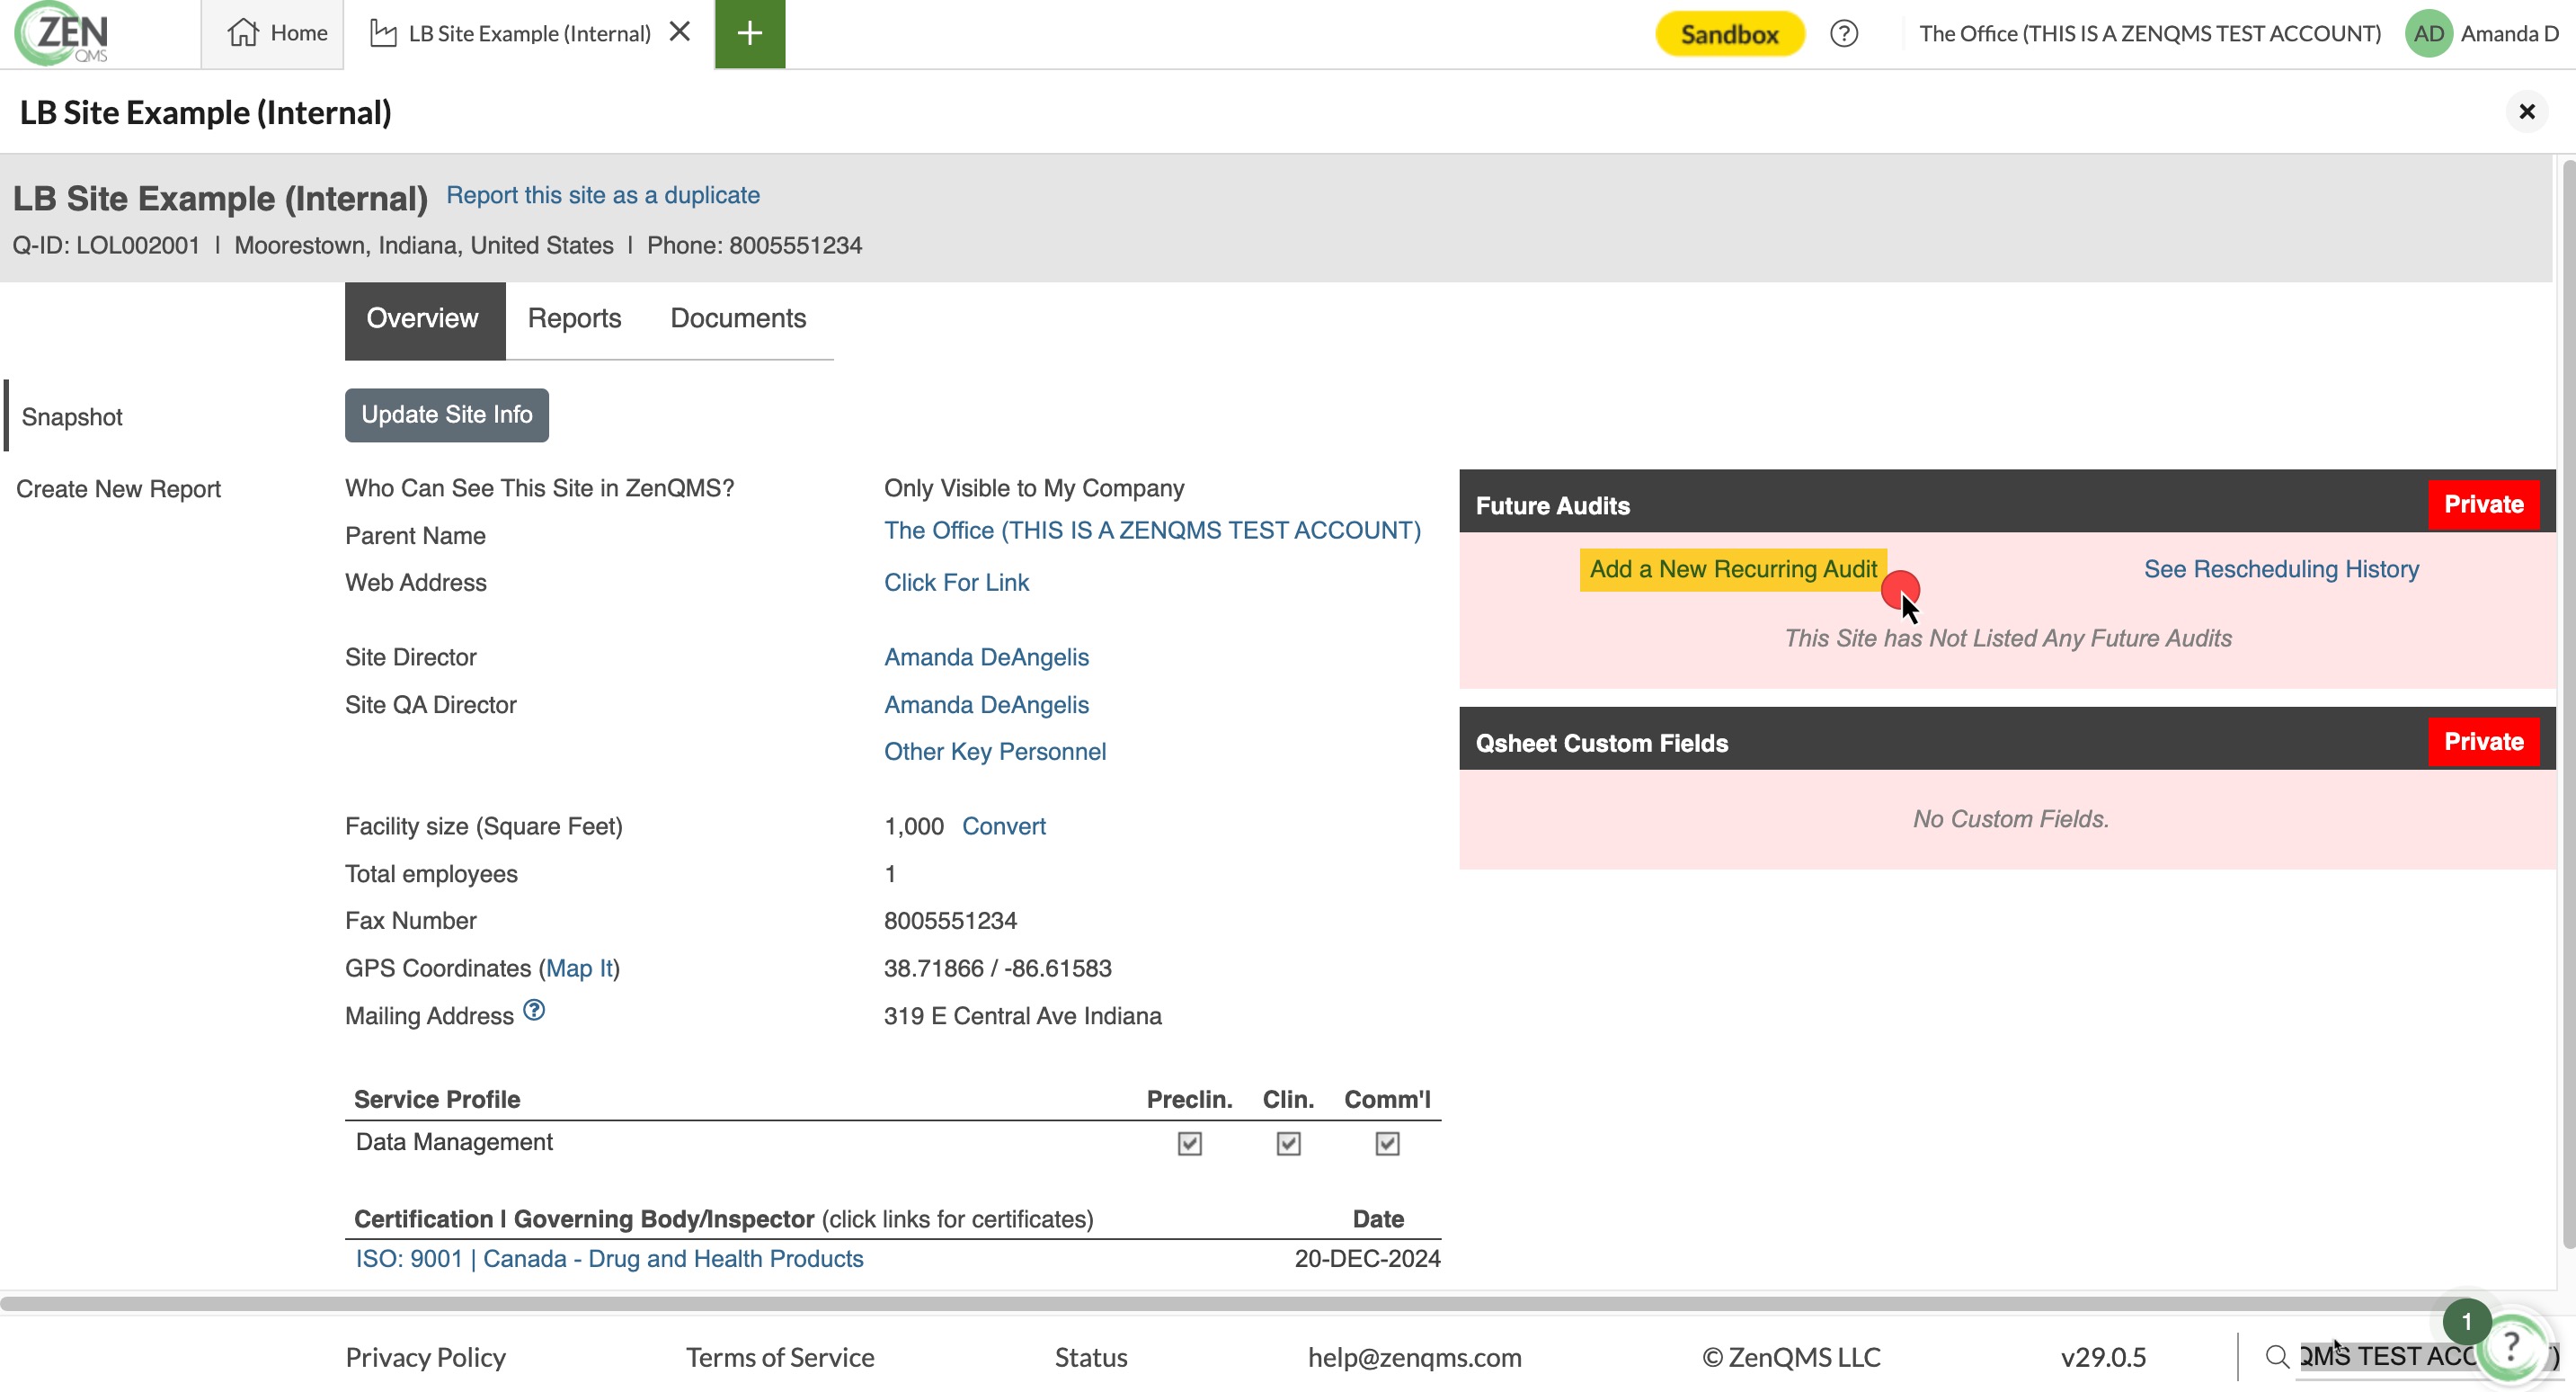The height and width of the screenshot is (1392, 2576).
Task: Click the footer search magnifier icon
Action: (x=2277, y=1357)
